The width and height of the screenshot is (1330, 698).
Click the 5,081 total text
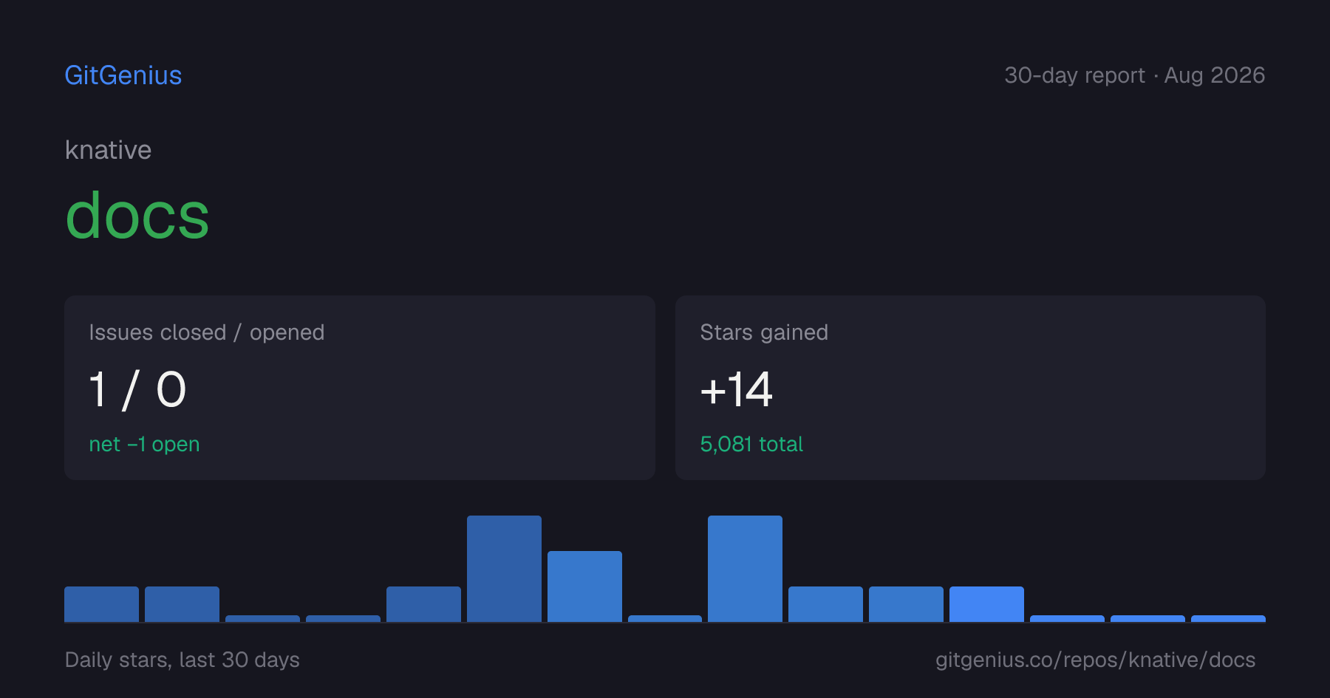pos(751,444)
